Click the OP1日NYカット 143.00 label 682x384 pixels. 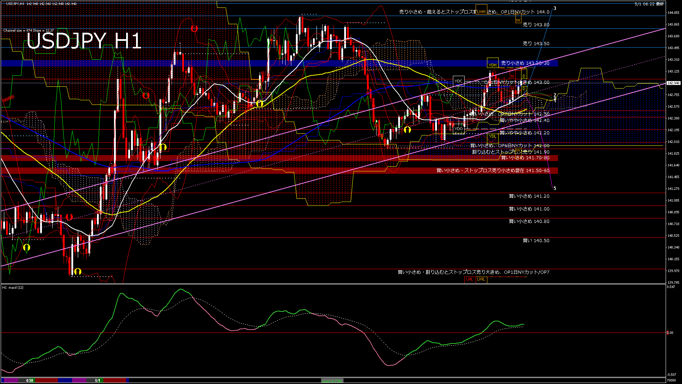(517, 82)
